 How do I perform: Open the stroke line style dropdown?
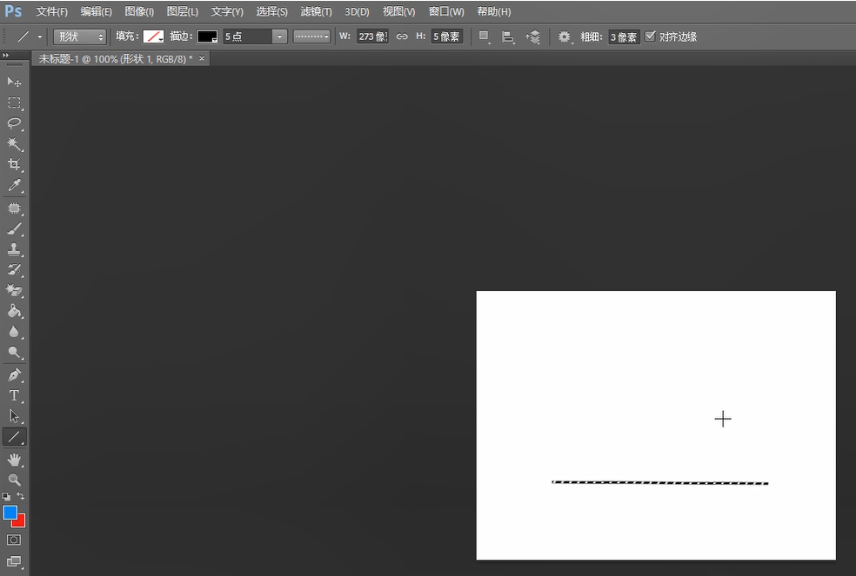pos(311,36)
